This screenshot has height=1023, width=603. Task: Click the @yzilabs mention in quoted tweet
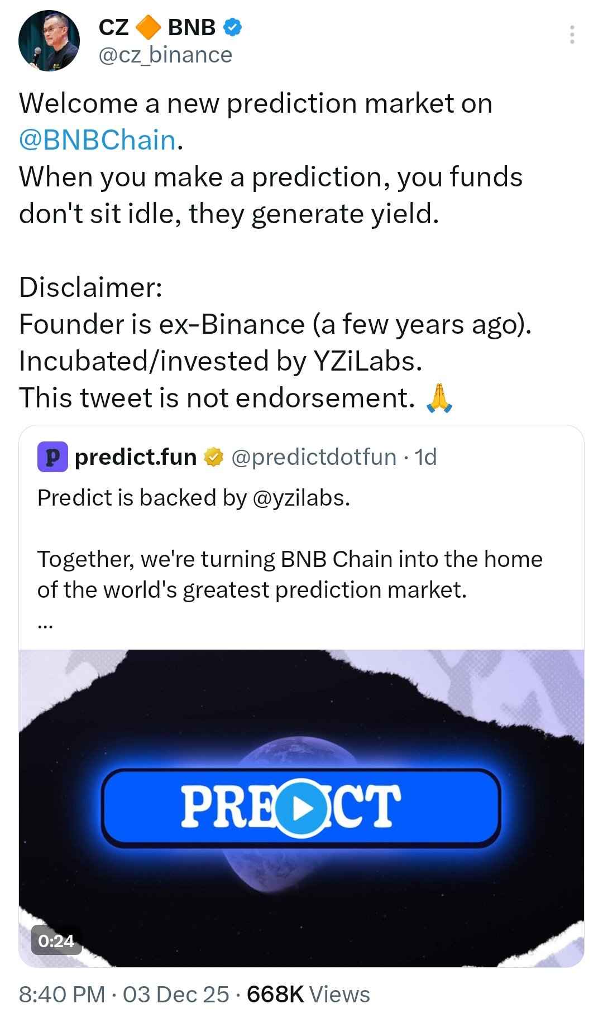301,498
